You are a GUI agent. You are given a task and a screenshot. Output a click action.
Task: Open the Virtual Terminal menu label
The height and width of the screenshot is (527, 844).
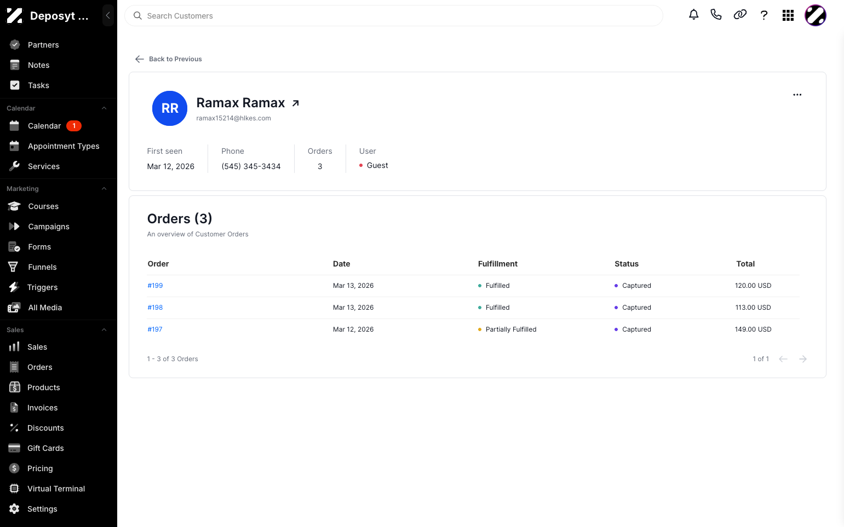click(x=56, y=489)
